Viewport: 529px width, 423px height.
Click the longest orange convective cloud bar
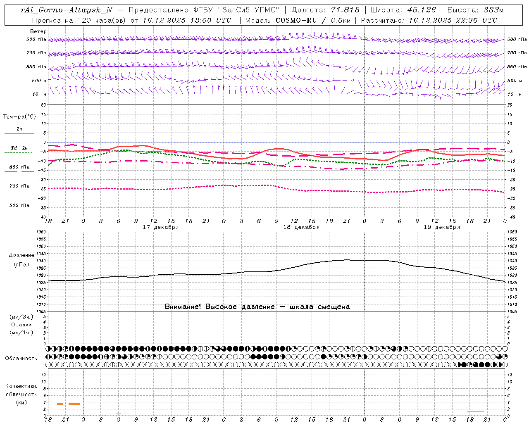475,411
